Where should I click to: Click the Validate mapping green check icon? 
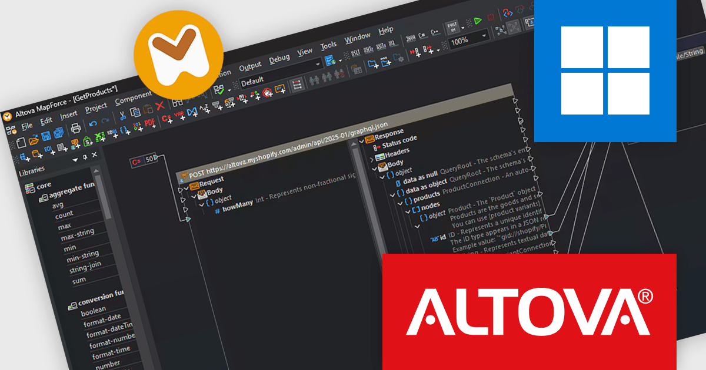pos(219,91)
